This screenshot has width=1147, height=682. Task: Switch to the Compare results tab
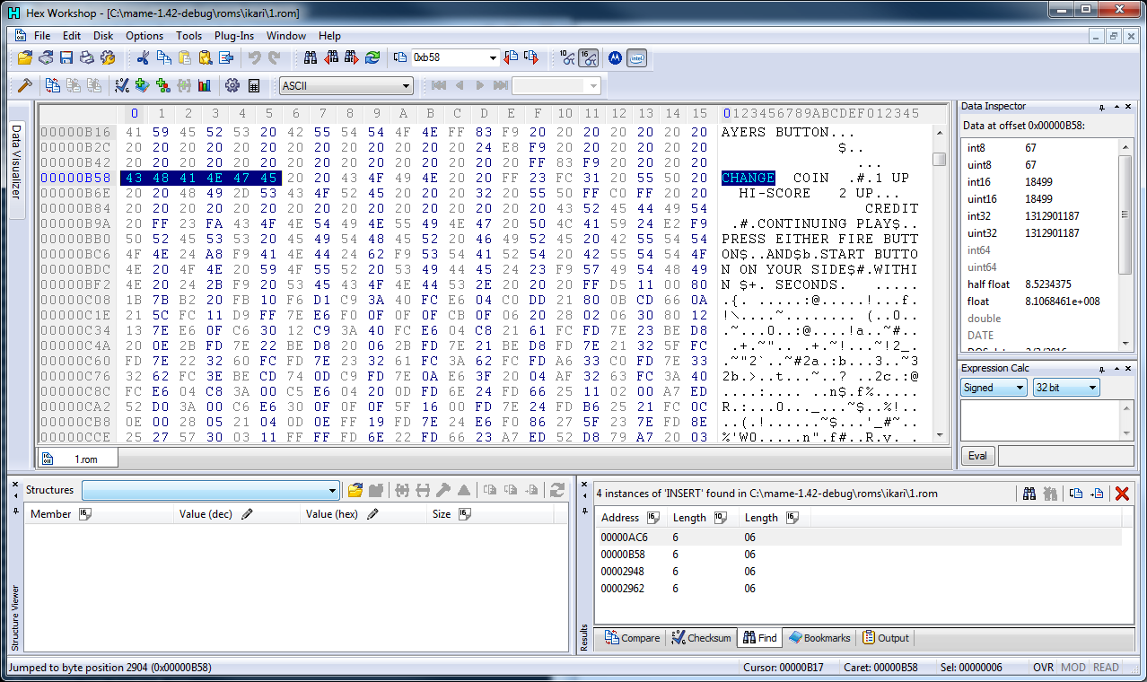(x=633, y=638)
